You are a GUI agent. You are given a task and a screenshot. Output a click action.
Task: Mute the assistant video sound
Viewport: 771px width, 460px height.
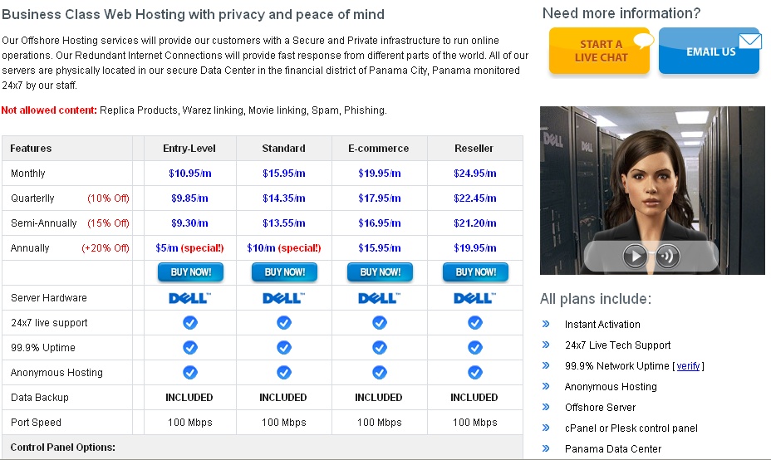click(668, 256)
